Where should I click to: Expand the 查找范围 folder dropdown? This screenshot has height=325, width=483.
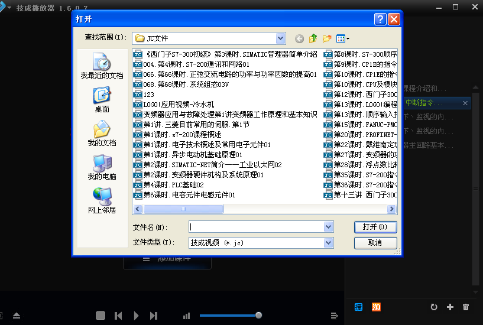point(280,38)
